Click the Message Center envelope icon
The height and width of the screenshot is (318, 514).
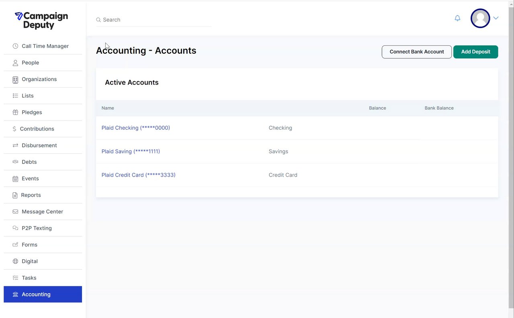pos(15,212)
